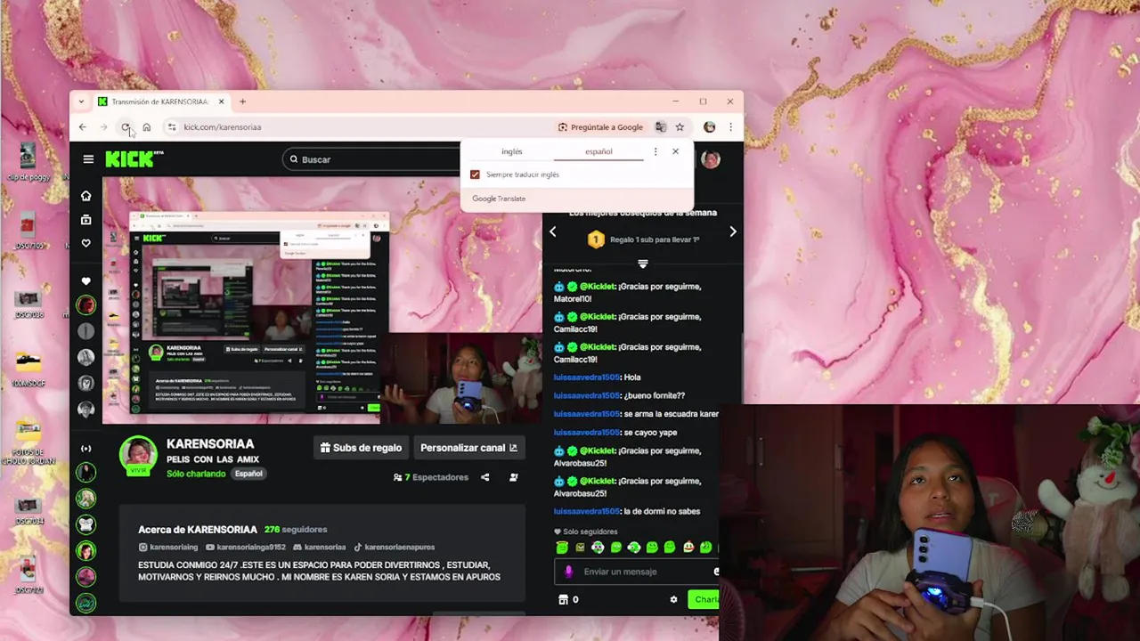The width and height of the screenshot is (1140, 641).
Task: Open the live broadcast icon in sidebar
Action: tap(85, 449)
